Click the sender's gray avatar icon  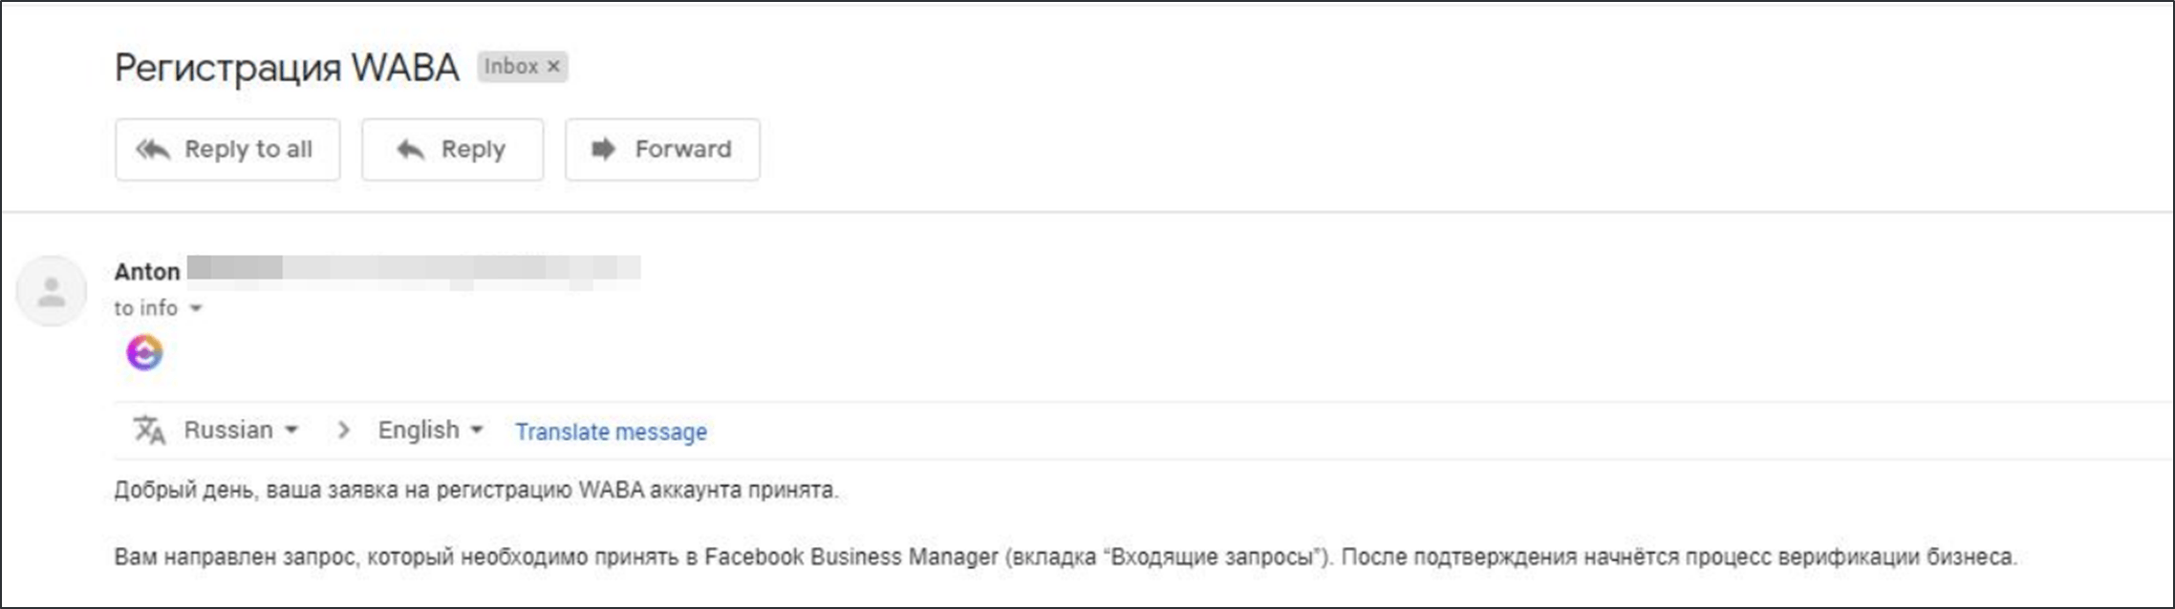pos(52,291)
